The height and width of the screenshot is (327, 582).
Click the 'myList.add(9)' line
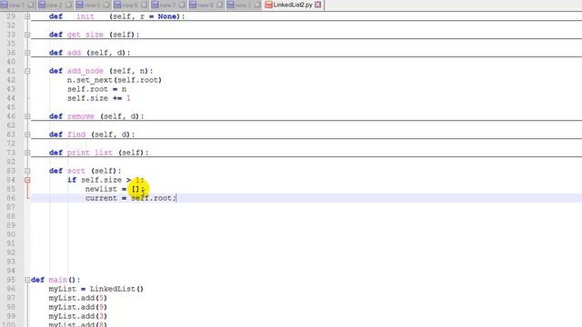click(78, 307)
